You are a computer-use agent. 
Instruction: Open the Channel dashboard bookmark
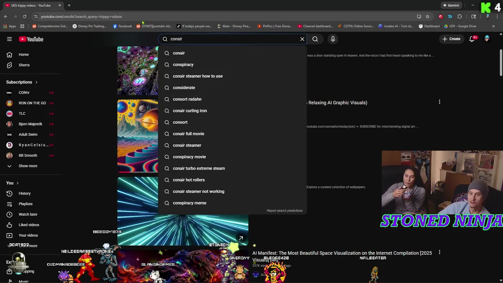tap(315, 26)
